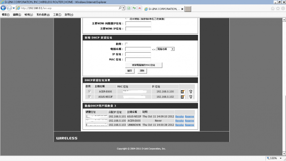Click the Save button below MAC field

(x=130, y=71)
